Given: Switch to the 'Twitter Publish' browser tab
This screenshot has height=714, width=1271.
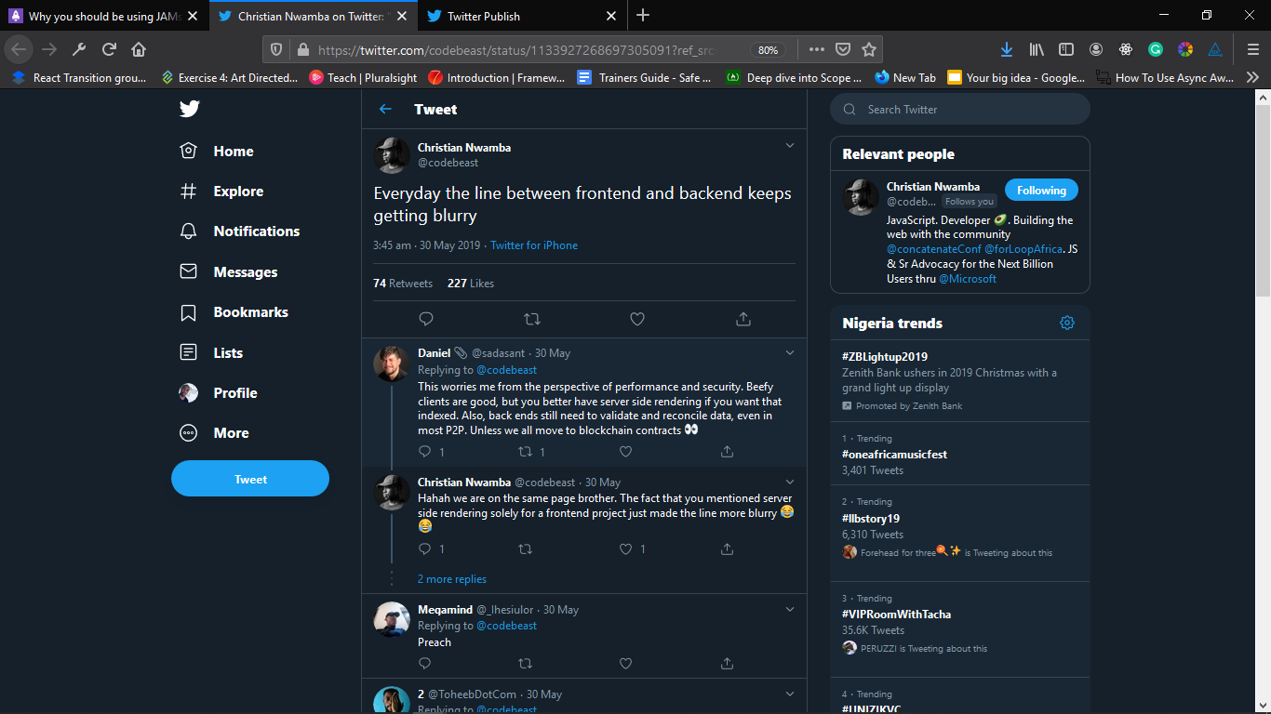Looking at the screenshot, I should pos(523,16).
